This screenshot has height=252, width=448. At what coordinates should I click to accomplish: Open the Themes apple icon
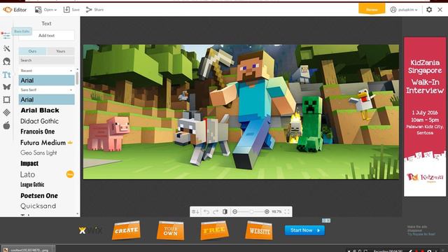(x=6, y=125)
